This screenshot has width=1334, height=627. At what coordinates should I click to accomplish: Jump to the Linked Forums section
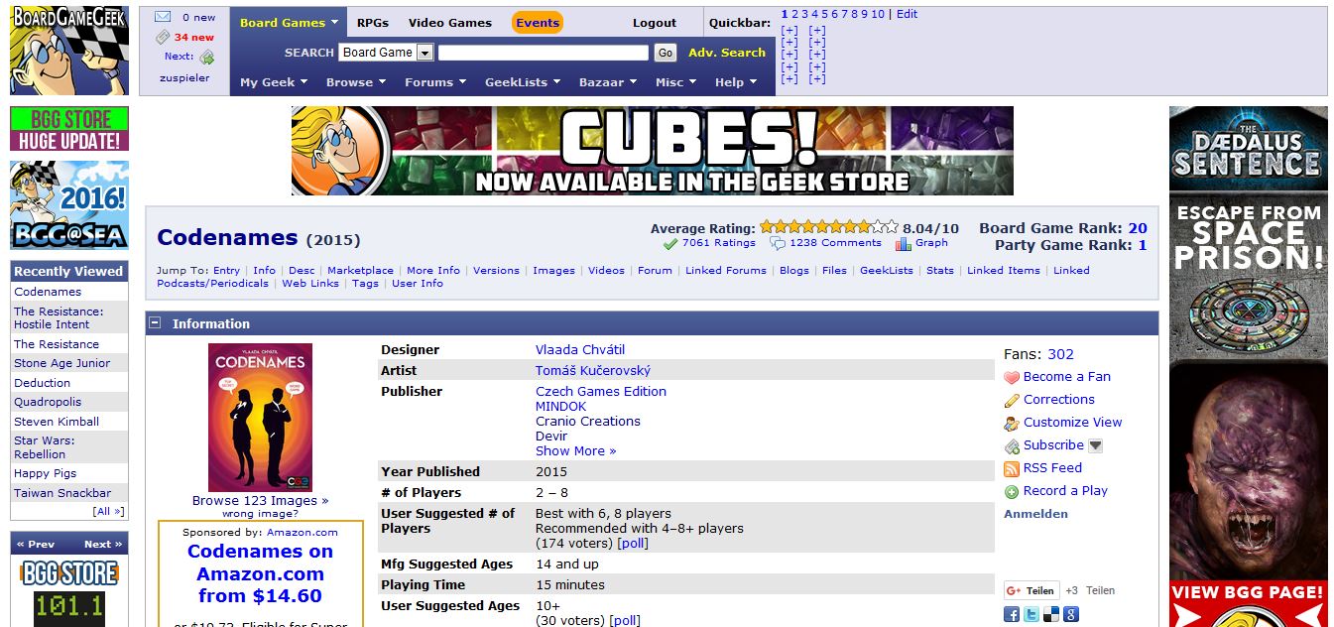(x=725, y=270)
